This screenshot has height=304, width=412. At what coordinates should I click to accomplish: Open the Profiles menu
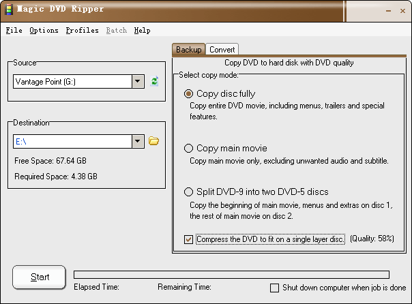83,31
